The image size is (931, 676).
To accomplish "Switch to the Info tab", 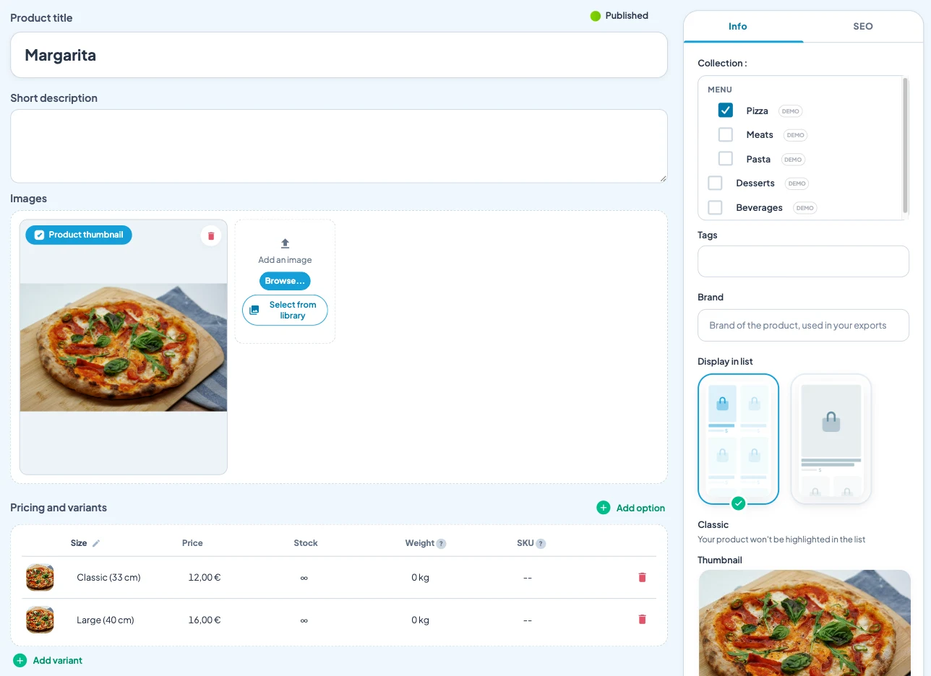I will (x=737, y=27).
